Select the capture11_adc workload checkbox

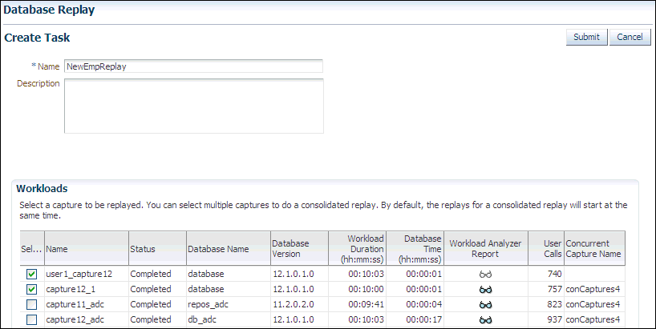(30, 304)
